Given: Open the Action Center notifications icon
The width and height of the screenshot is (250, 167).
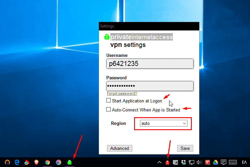Looking at the screenshot, I should (x=224, y=163).
